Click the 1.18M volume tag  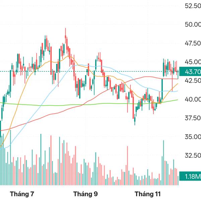[x=190, y=177]
